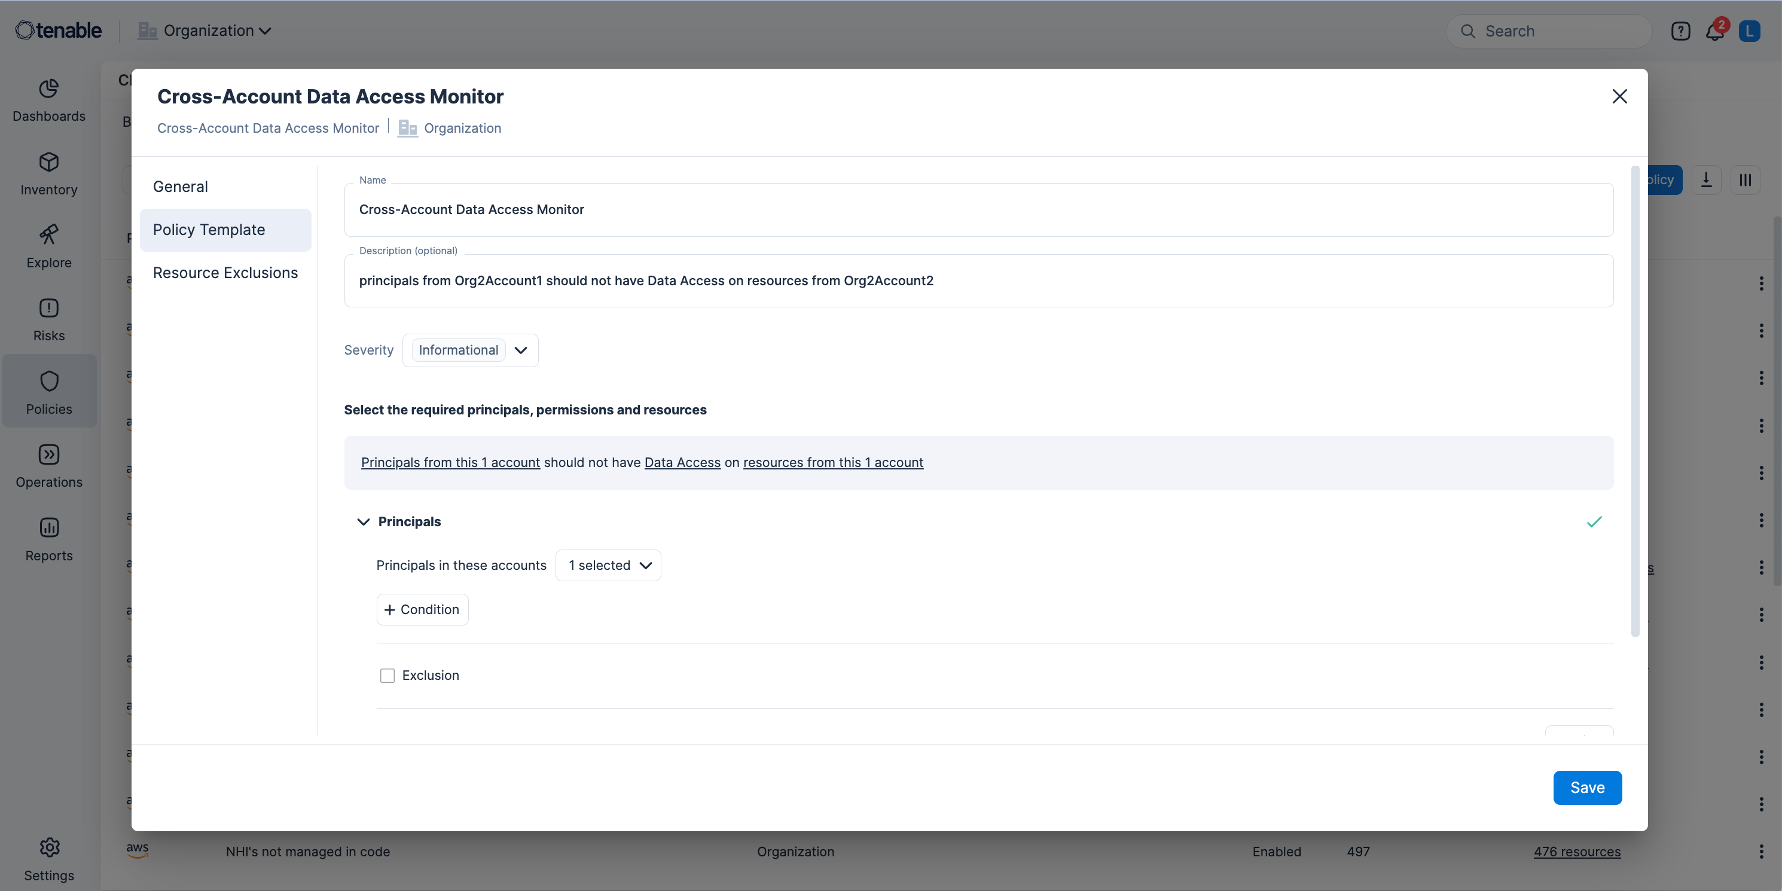
Task: Open the Severity Informational dropdown
Action: click(471, 350)
